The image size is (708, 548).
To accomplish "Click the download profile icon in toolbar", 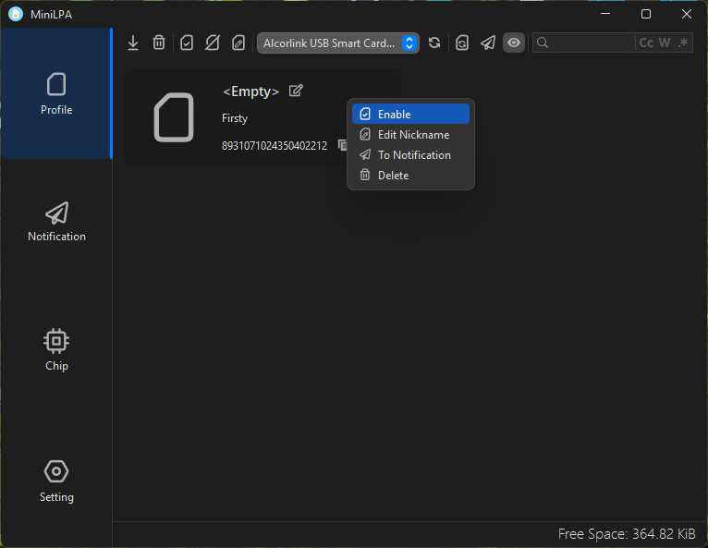I will coord(133,43).
